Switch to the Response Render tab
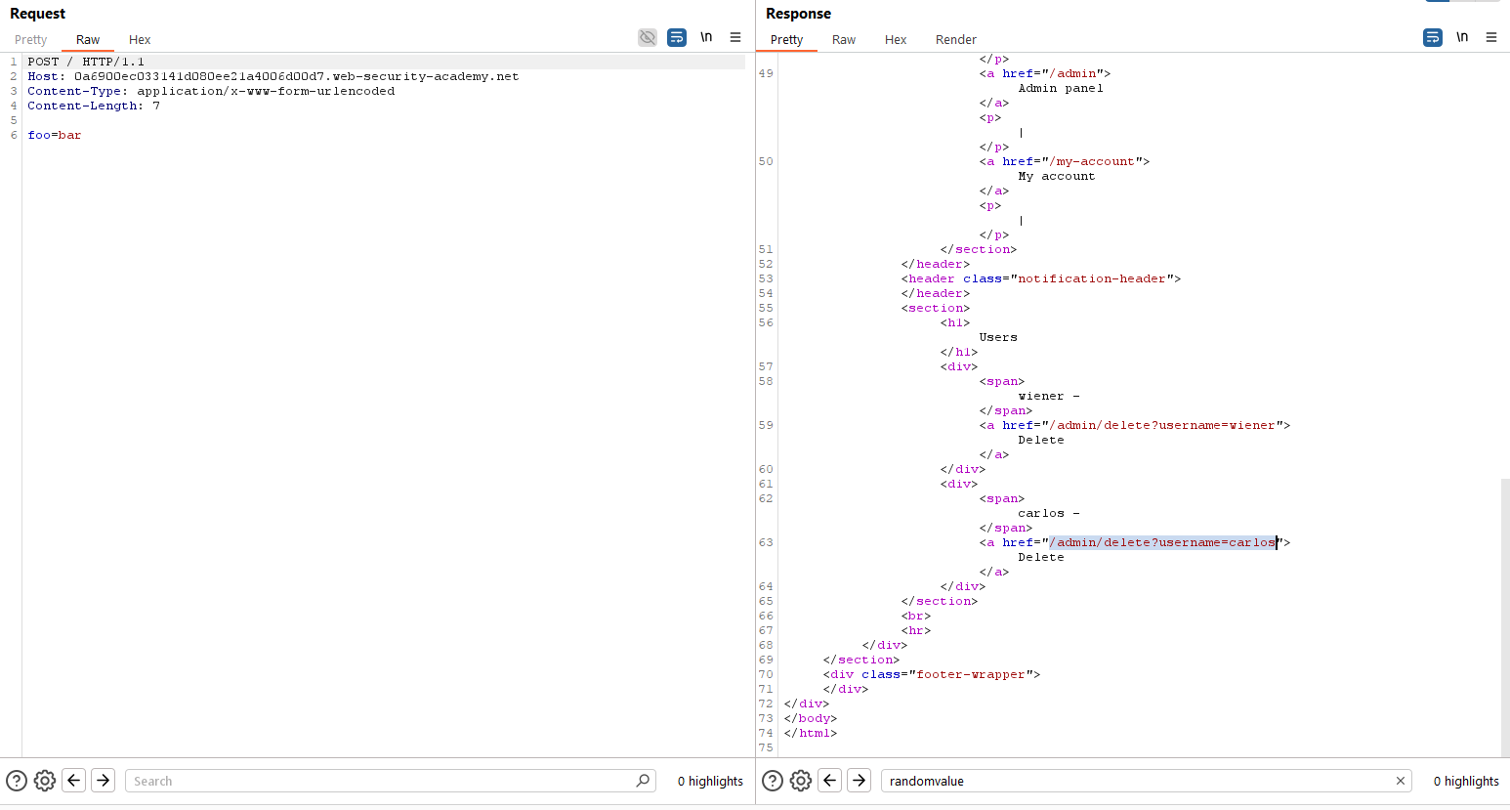The height and width of the screenshot is (810, 1510). (x=955, y=40)
